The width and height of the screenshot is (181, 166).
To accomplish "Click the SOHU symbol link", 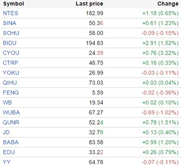I will click(11, 33).
